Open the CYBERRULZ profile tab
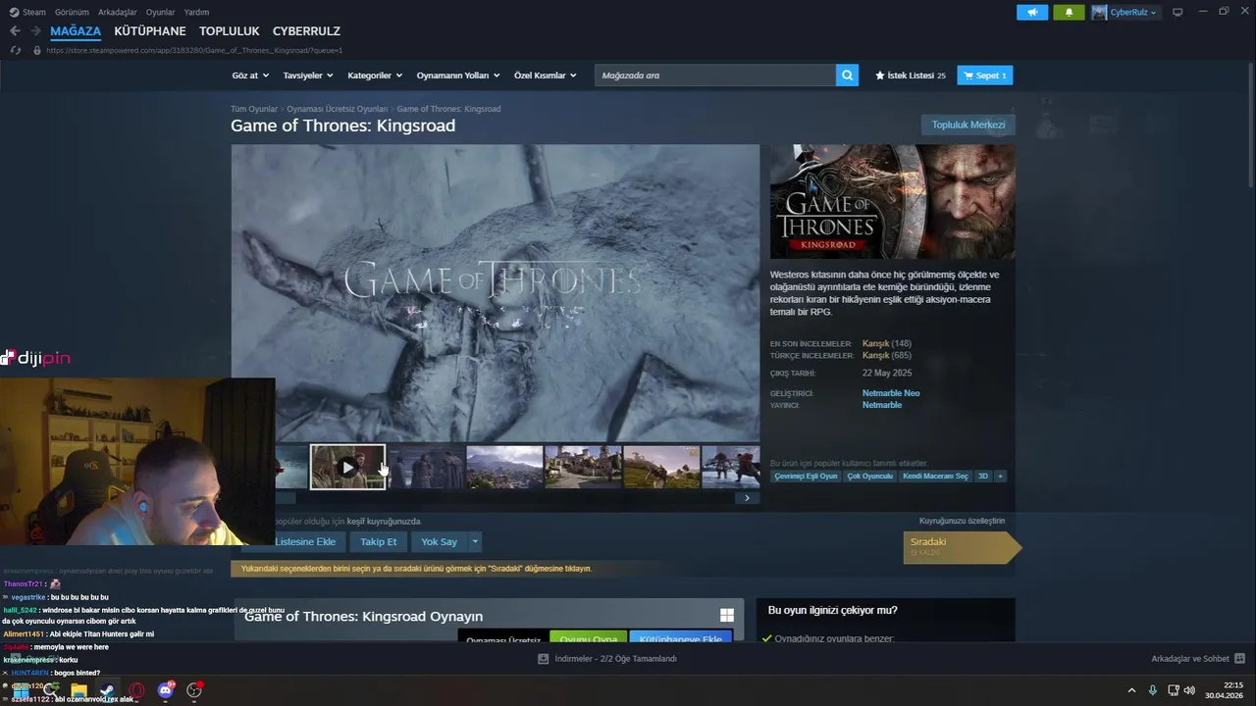1256x706 pixels. tap(306, 31)
